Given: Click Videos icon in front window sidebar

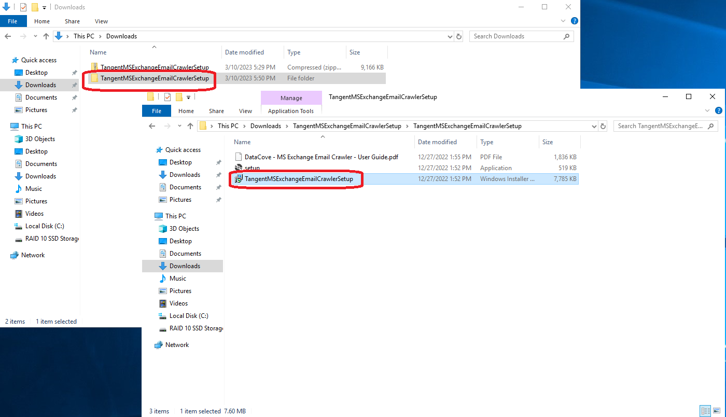Looking at the screenshot, I should tap(163, 303).
